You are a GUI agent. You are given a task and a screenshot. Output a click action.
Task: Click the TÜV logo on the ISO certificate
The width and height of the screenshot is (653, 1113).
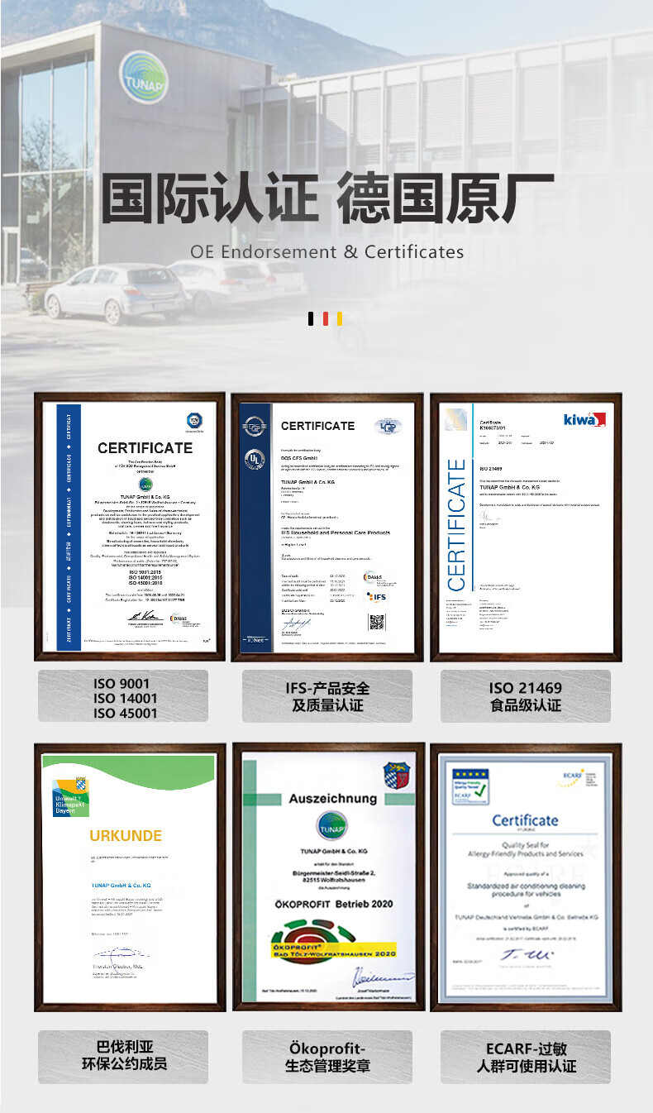pyautogui.click(x=193, y=420)
